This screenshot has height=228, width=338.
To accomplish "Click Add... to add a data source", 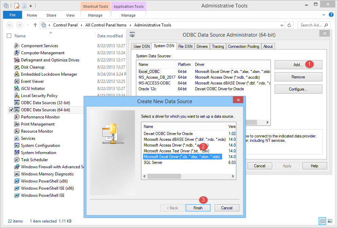I will pyautogui.click(x=298, y=64).
